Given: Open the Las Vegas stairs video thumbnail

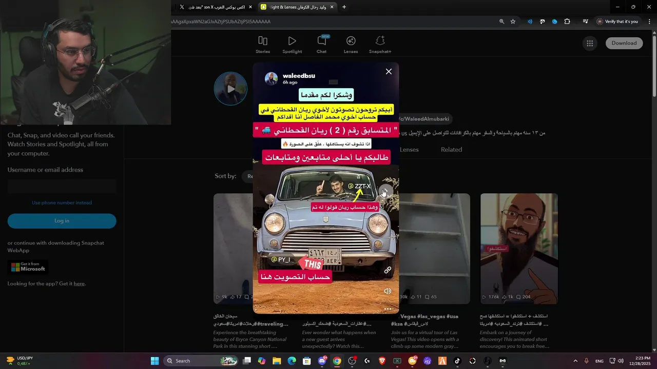Looking at the screenshot, I should [x=434, y=249].
